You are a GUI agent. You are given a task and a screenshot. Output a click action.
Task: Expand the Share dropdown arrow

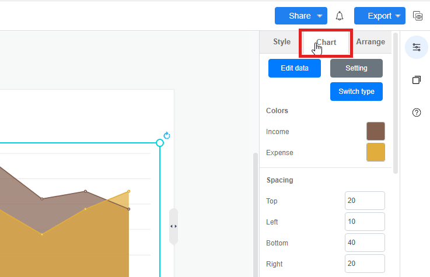[320, 16]
